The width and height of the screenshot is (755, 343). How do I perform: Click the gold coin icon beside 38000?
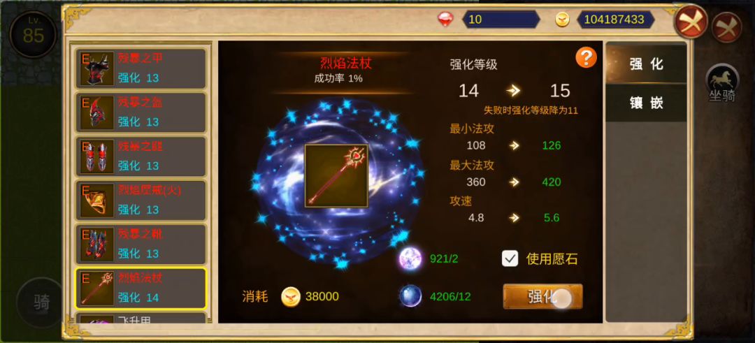pos(291,296)
